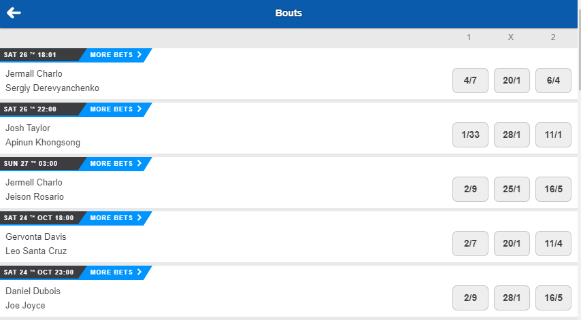Choose the 28/1 draw for Dubois vs Joyce

pos(512,298)
